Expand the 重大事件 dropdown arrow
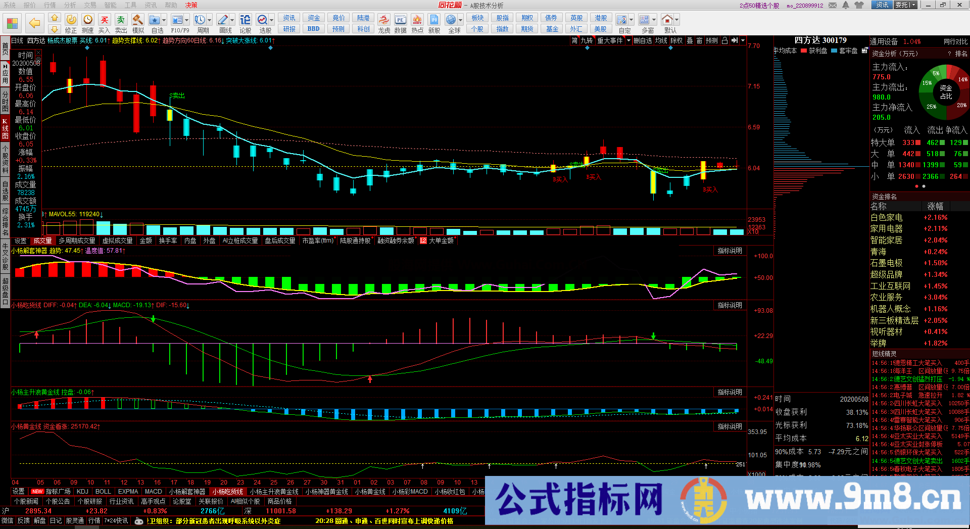 pyautogui.click(x=629, y=40)
